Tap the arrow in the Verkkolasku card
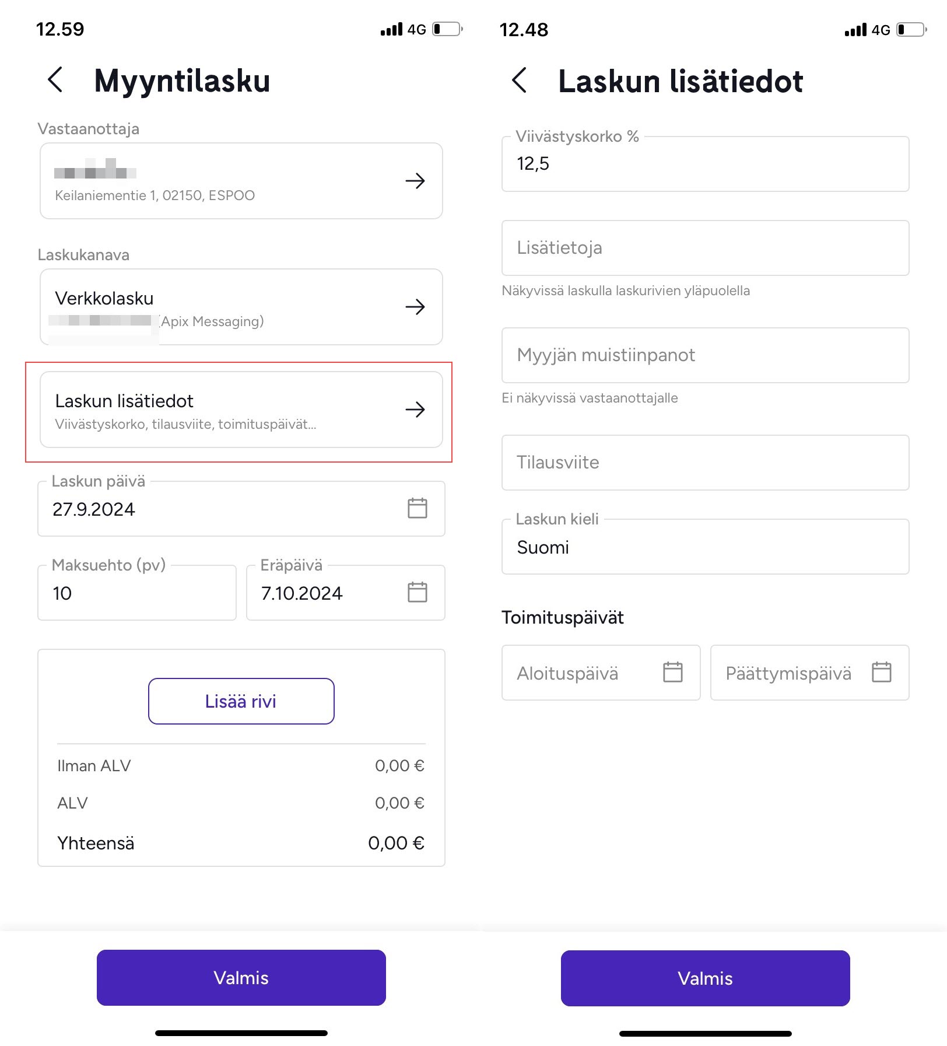947x1046 pixels. (415, 307)
